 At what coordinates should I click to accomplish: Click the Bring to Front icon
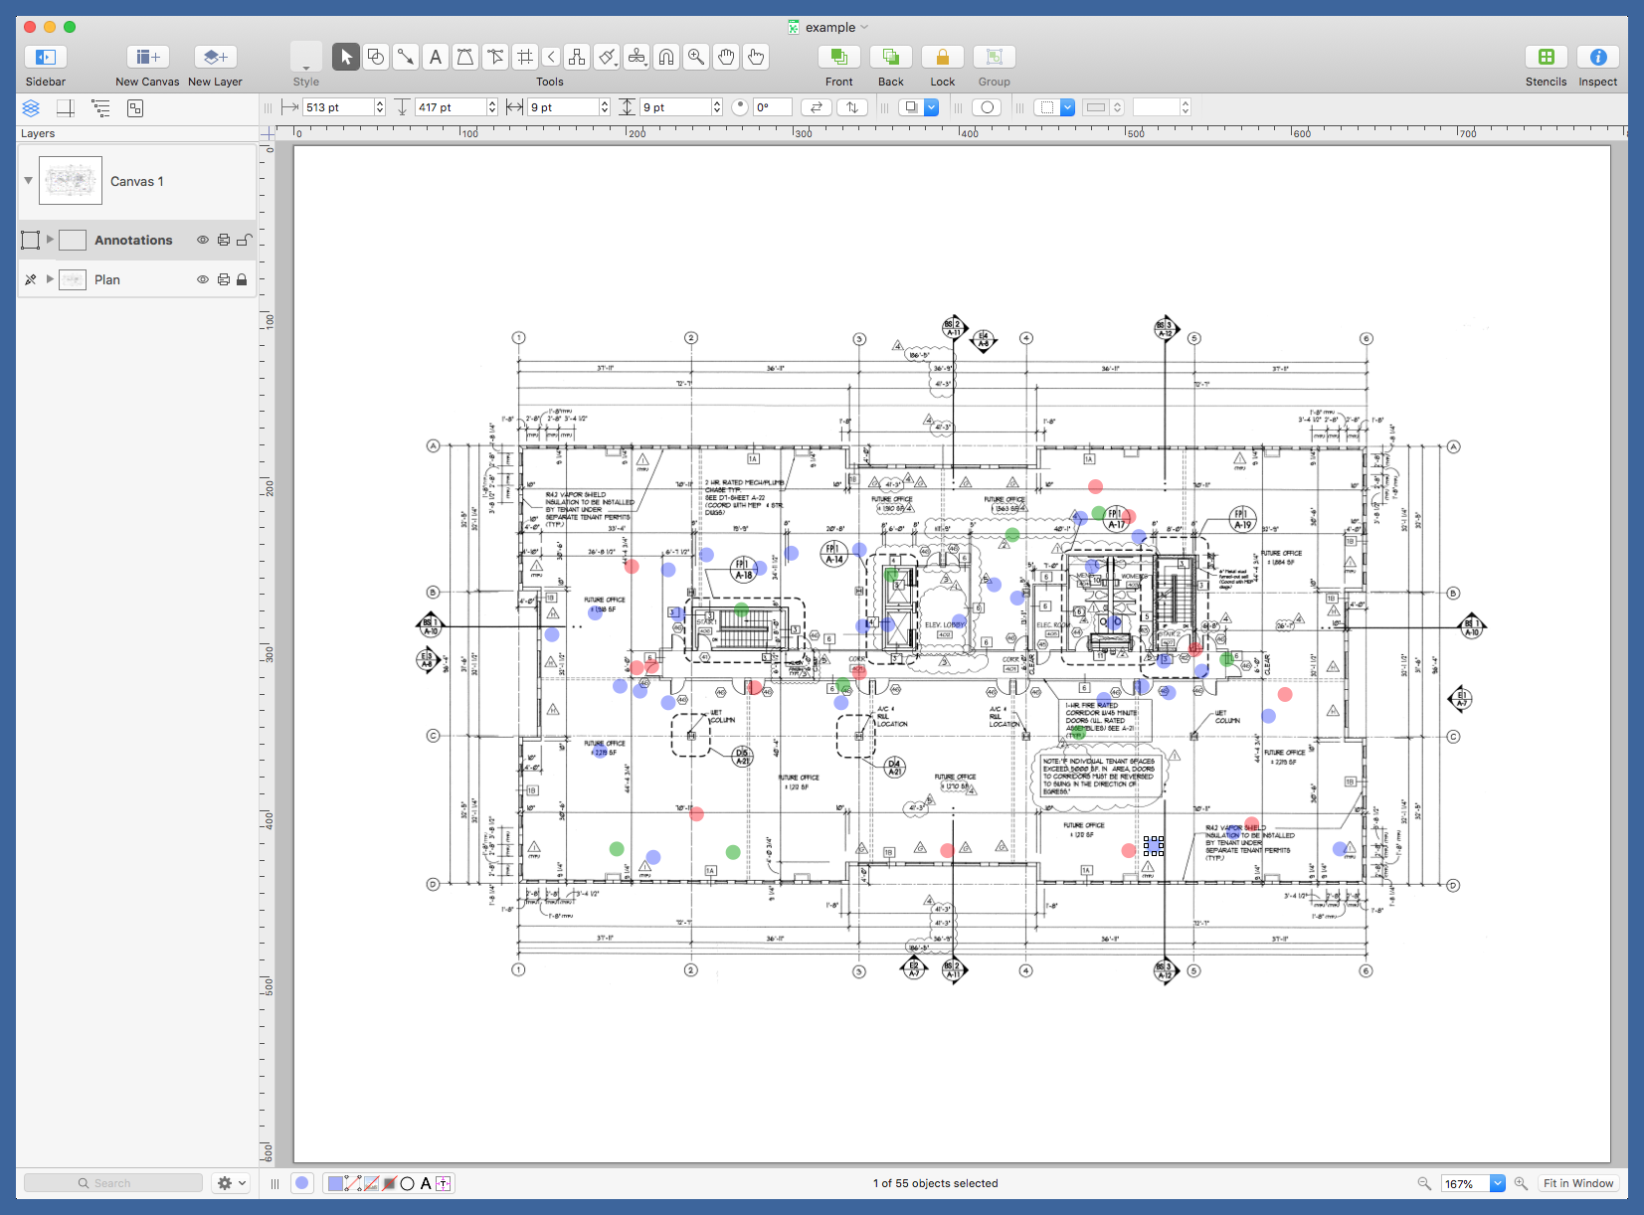[x=838, y=57]
